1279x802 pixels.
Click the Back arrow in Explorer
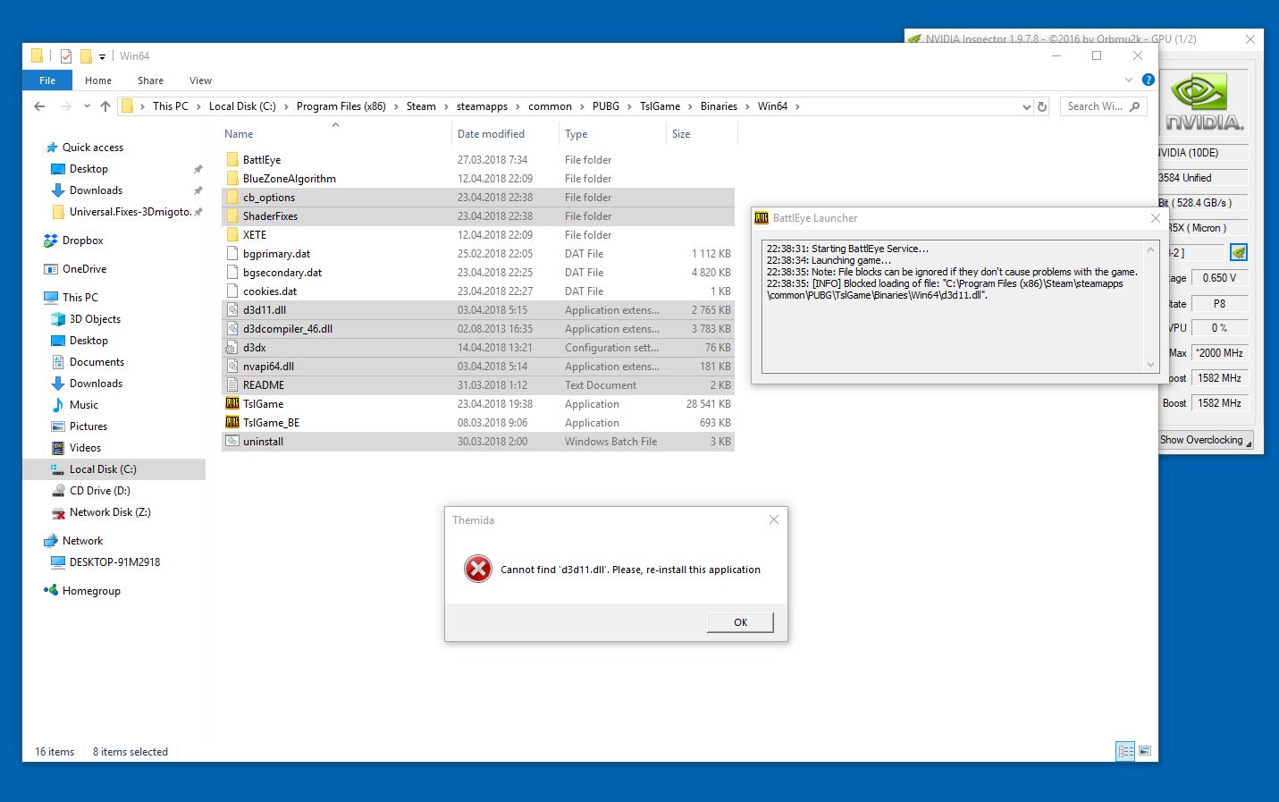tap(39, 106)
